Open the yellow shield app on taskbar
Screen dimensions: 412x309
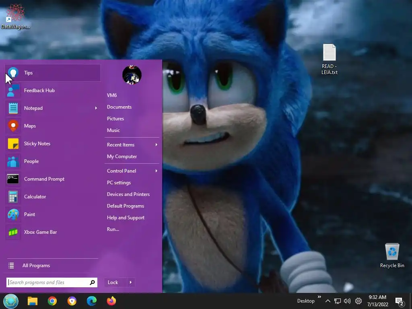click(72, 301)
